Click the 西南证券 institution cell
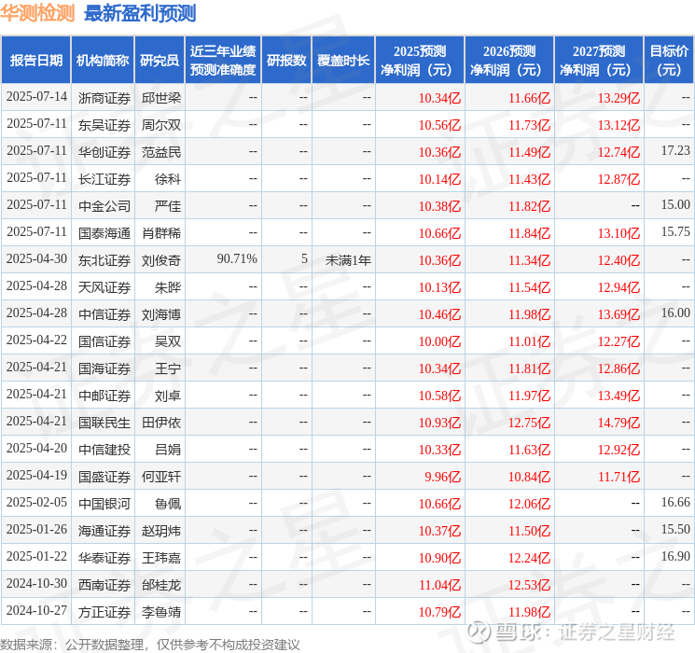Screen dimensions: 695x653 [104, 585]
